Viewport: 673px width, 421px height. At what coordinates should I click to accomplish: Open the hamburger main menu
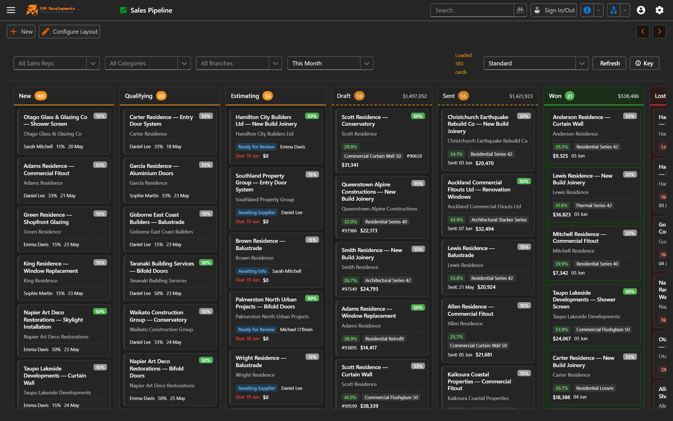click(11, 10)
